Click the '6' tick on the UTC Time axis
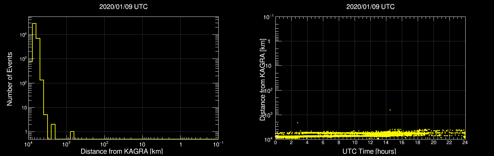 pyautogui.click(x=323, y=142)
